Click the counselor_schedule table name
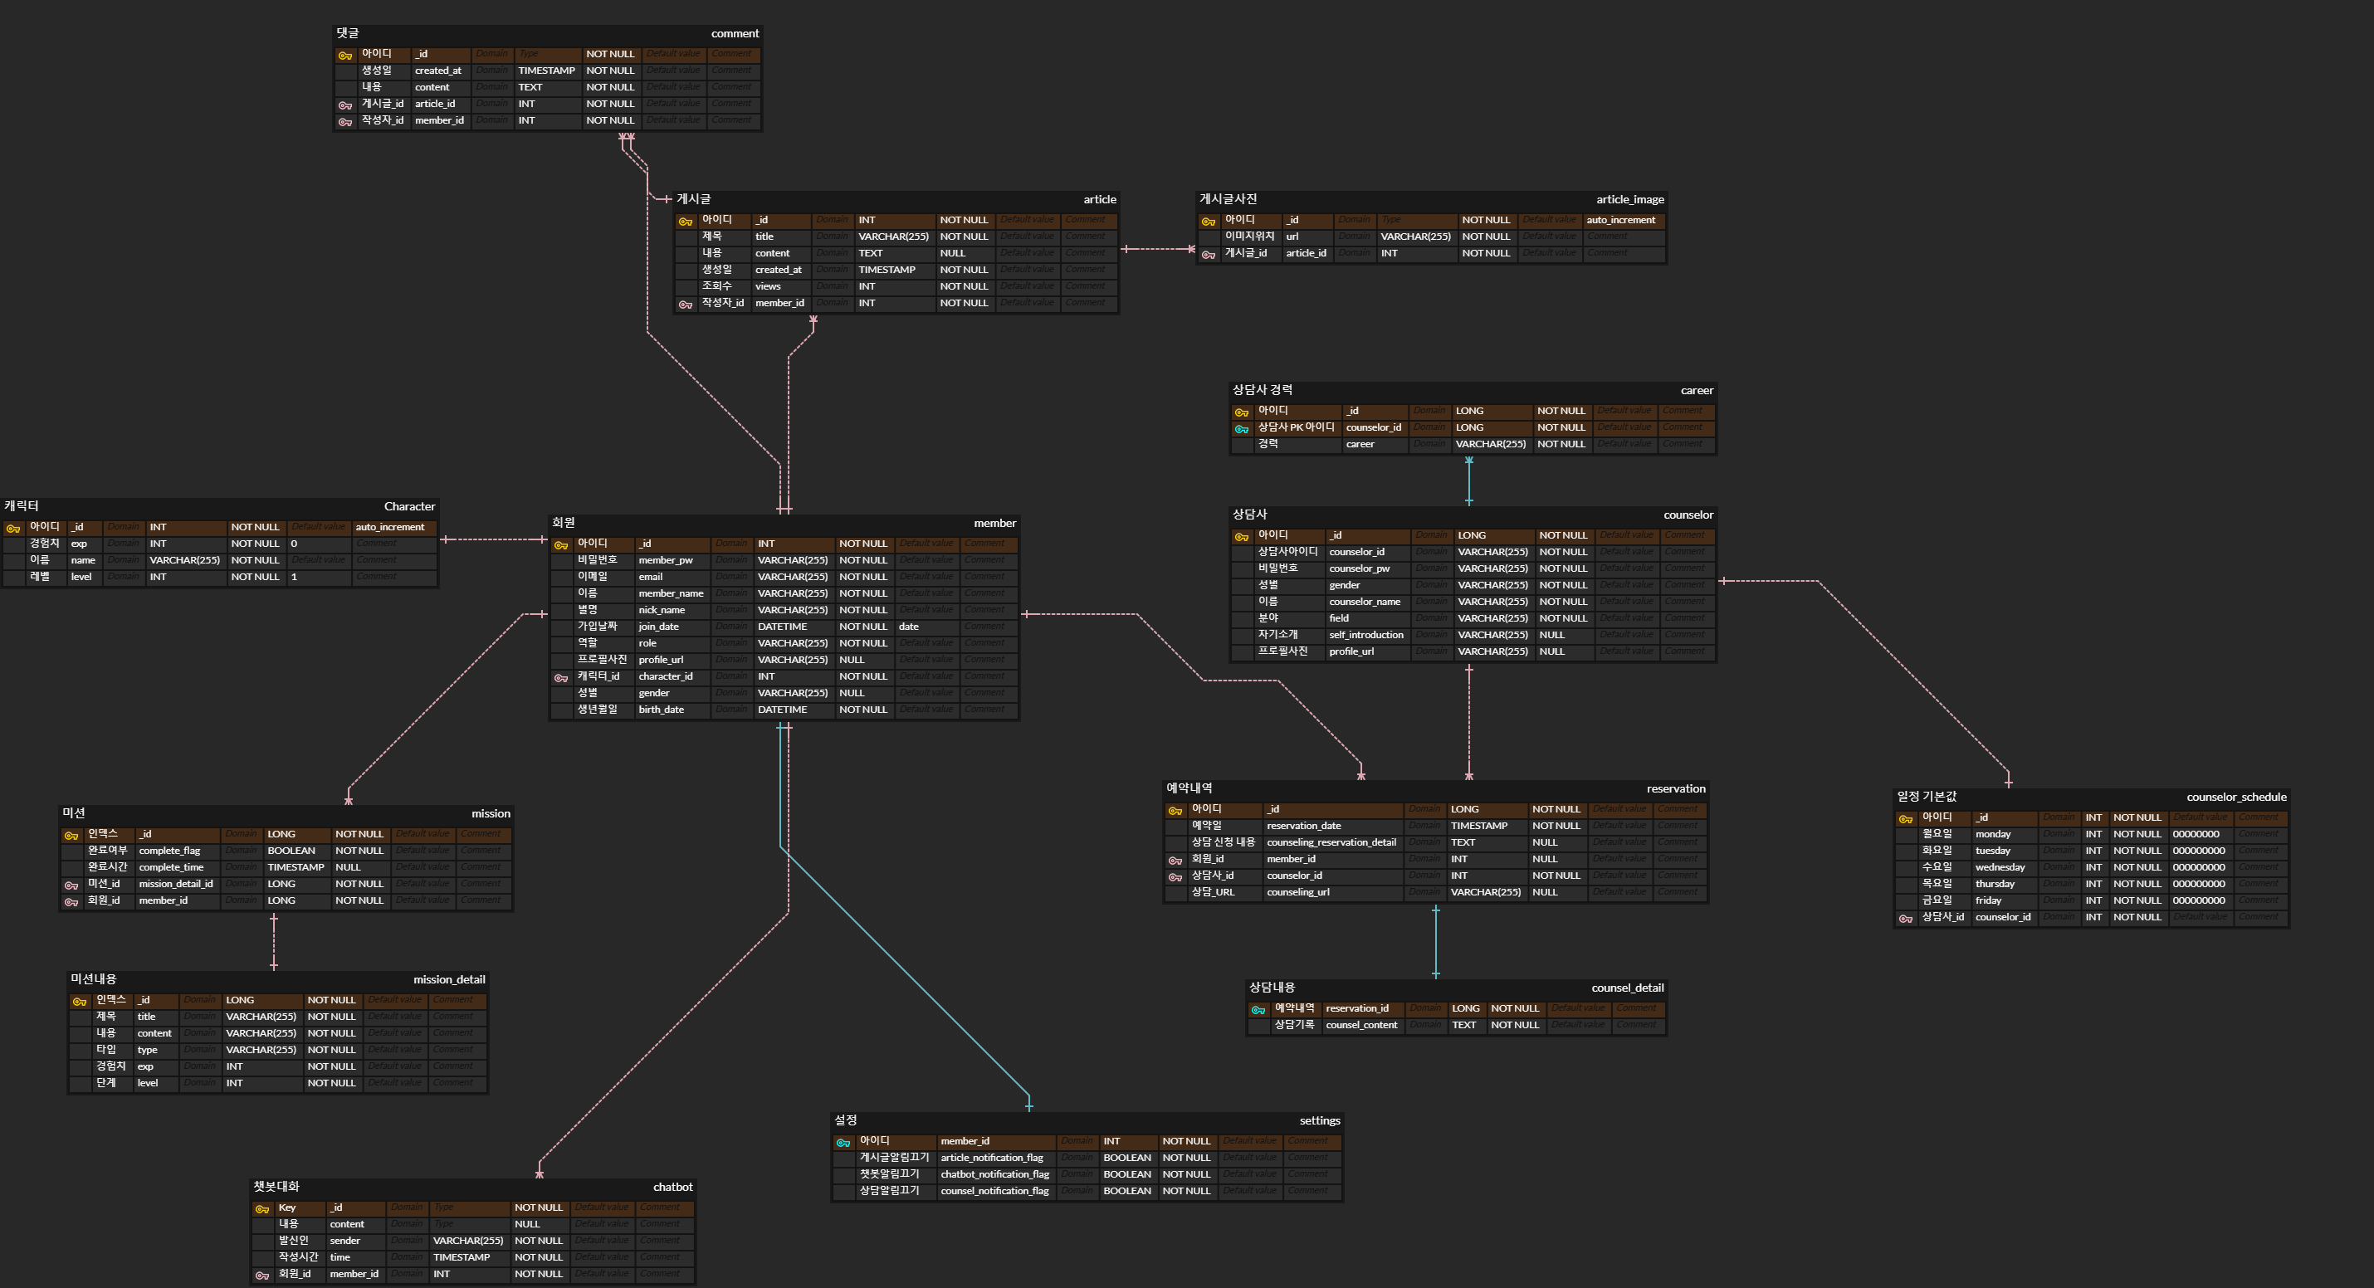 [2237, 796]
